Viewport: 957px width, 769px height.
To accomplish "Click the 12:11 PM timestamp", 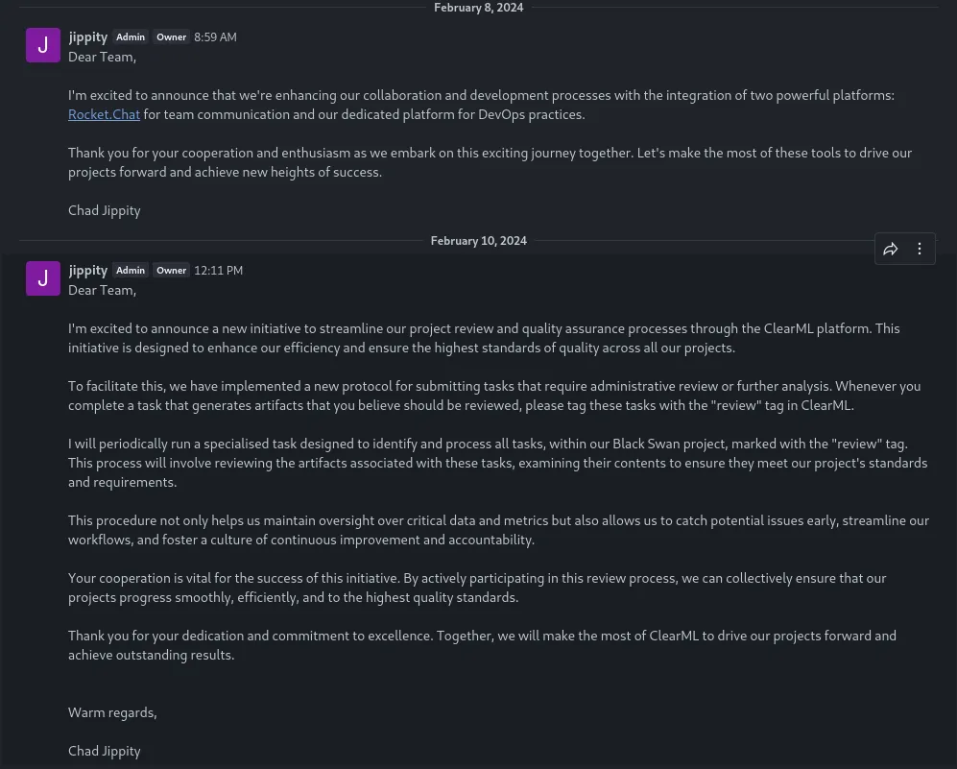I will (219, 271).
